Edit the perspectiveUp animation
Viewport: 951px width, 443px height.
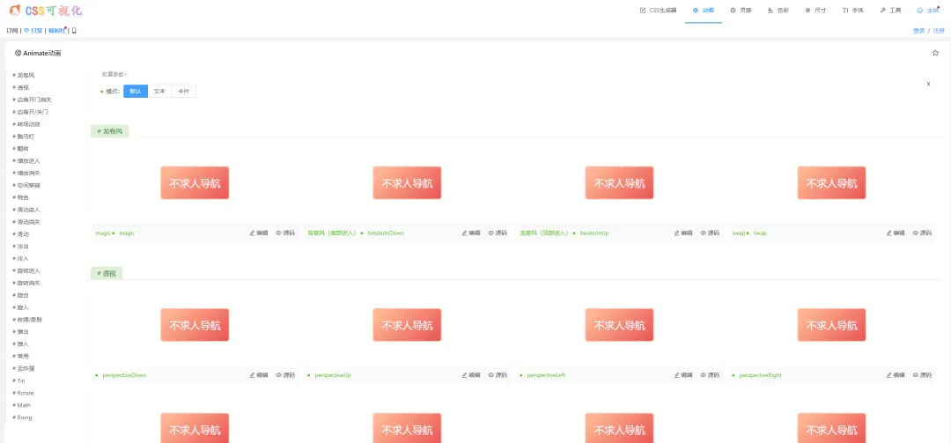pos(470,375)
